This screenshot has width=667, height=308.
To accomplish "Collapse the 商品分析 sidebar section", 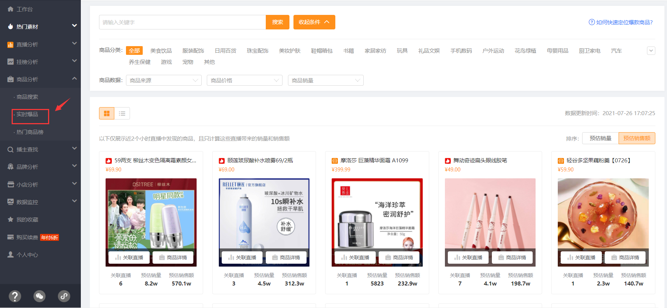I will tap(74, 78).
